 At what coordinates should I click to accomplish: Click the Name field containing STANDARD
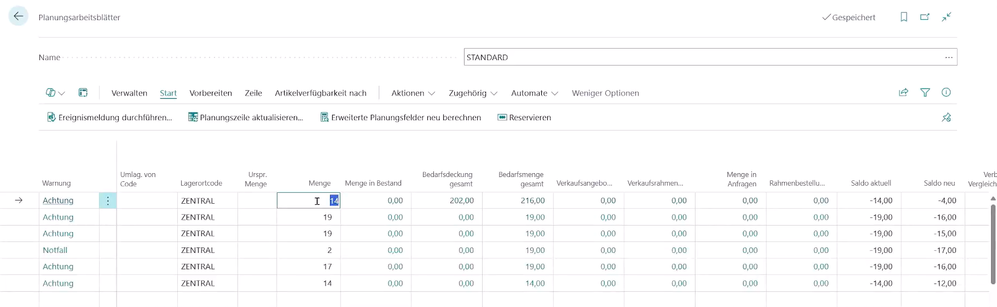point(710,57)
